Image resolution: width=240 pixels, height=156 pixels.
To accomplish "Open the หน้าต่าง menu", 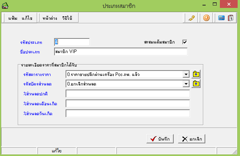I will [50, 18].
